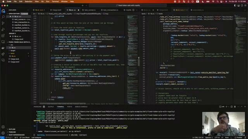Click the battery icon in menu bar

coord(208,2)
